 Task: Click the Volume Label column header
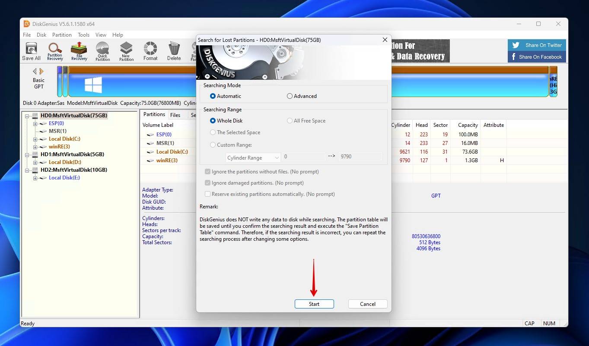point(158,125)
